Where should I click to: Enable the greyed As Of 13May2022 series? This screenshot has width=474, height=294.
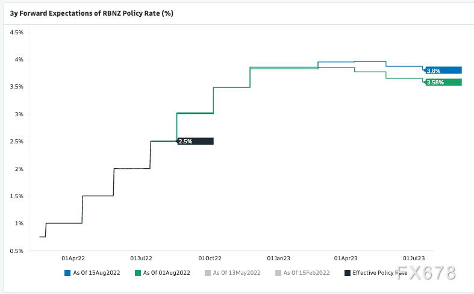[x=237, y=273]
